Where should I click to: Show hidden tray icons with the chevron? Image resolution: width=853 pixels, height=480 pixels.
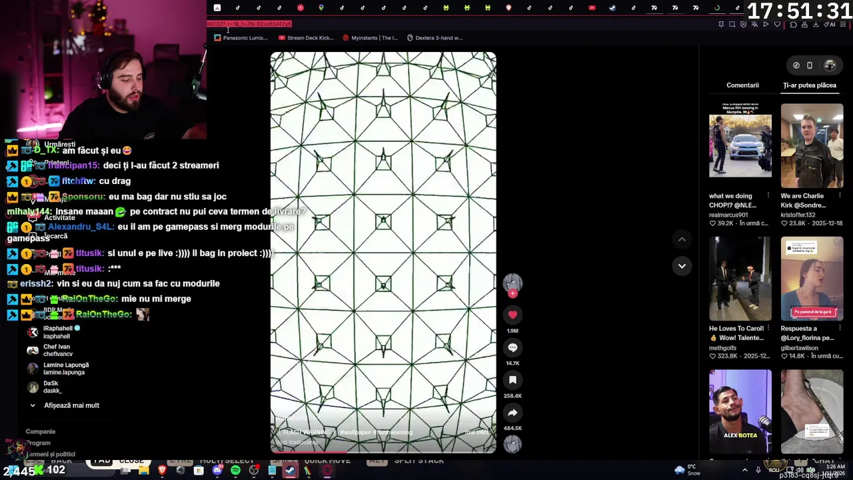[x=745, y=470]
